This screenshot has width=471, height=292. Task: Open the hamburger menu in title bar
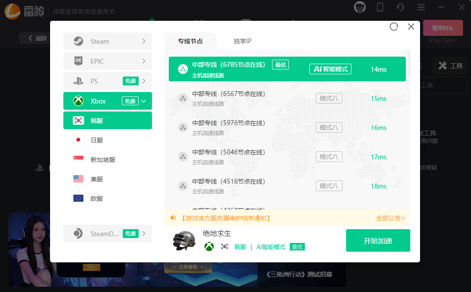421,7
